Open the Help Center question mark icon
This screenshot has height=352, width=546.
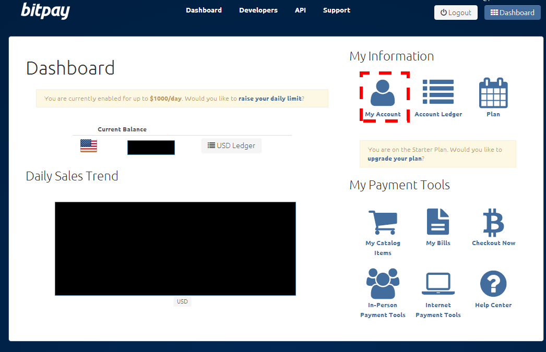tap(493, 284)
